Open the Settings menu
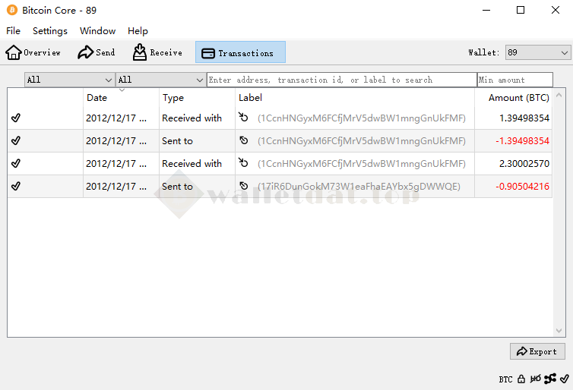 (50, 31)
